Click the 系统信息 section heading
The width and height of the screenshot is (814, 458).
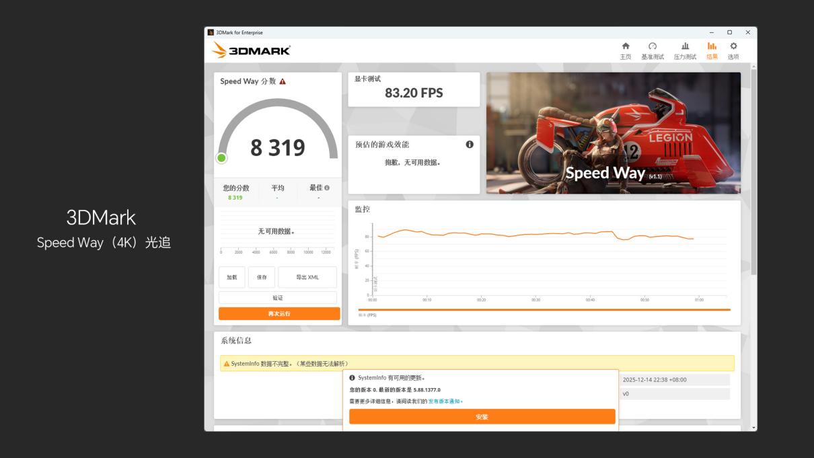(x=236, y=341)
